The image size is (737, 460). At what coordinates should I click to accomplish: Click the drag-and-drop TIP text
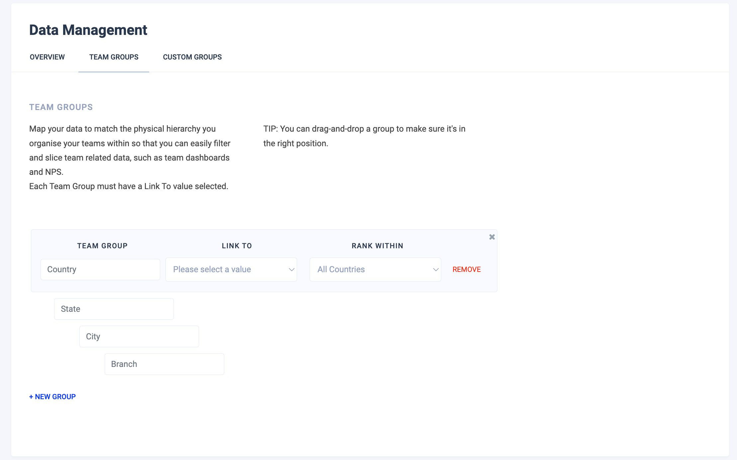point(364,136)
